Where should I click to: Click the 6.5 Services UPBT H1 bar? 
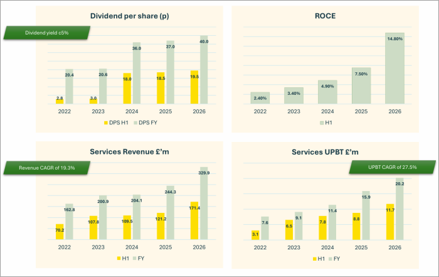point(289,230)
